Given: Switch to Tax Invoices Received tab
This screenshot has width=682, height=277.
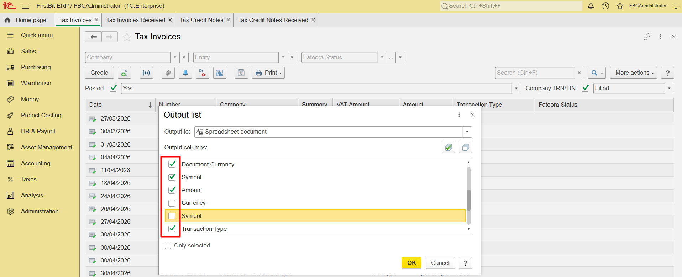Looking at the screenshot, I should (x=136, y=20).
